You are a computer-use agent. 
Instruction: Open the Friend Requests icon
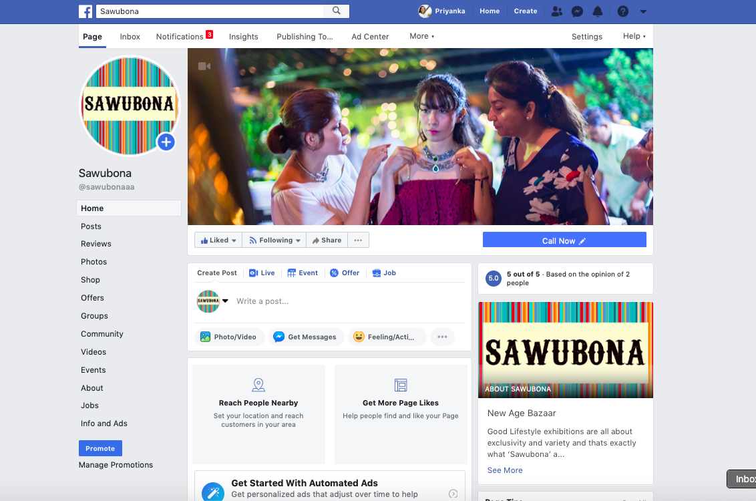coord(556,11)
